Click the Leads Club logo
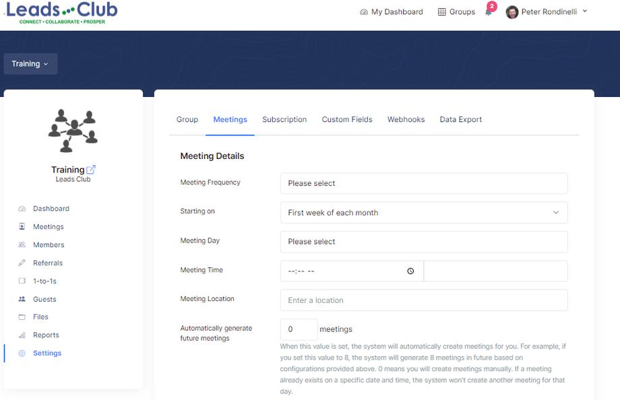The image size is (620, 400). (62, 13)
